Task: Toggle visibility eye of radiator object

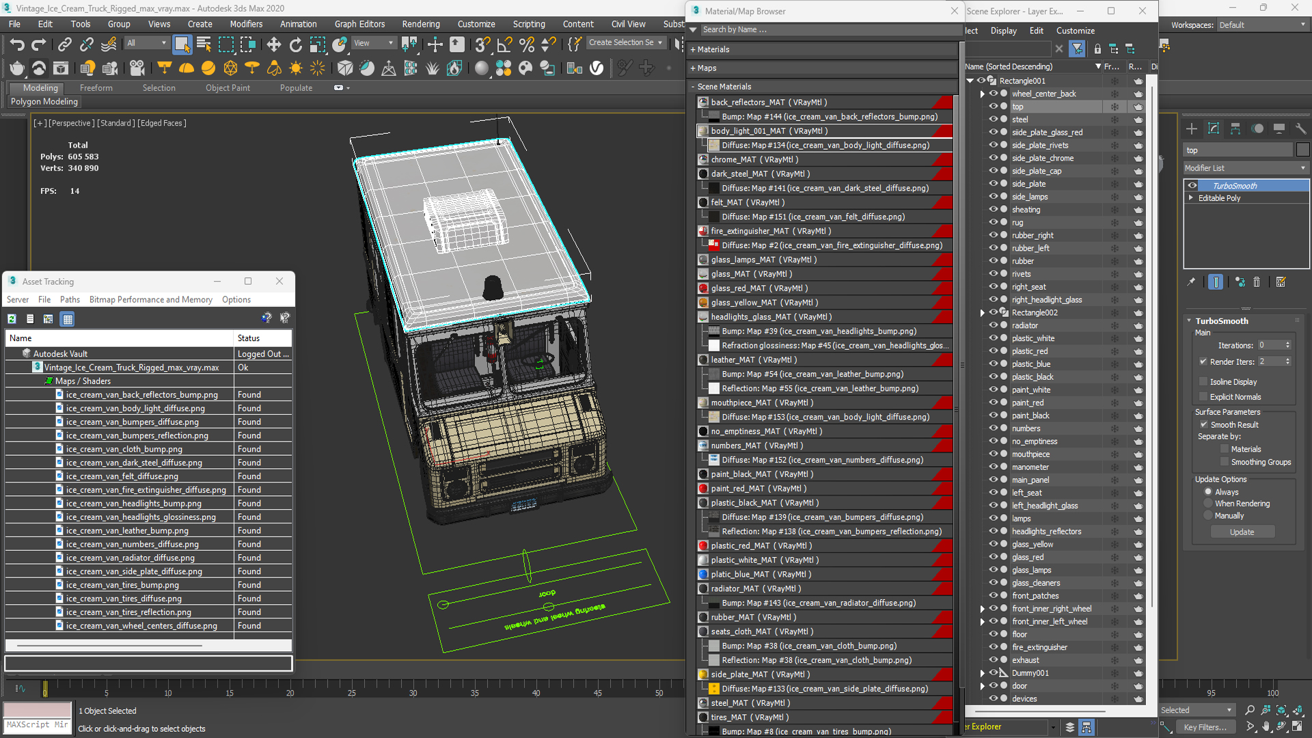Action: pyautogui.click(x=994, y=325)
